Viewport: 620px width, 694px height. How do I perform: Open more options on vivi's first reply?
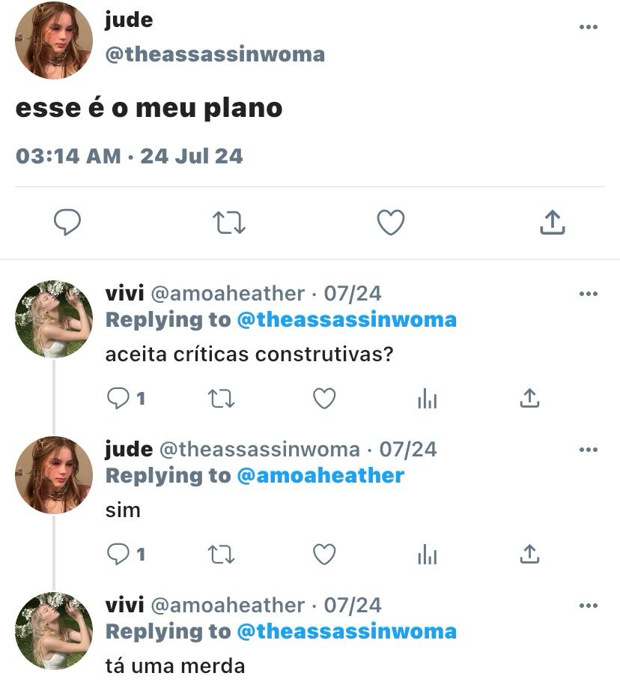[588, 294]
